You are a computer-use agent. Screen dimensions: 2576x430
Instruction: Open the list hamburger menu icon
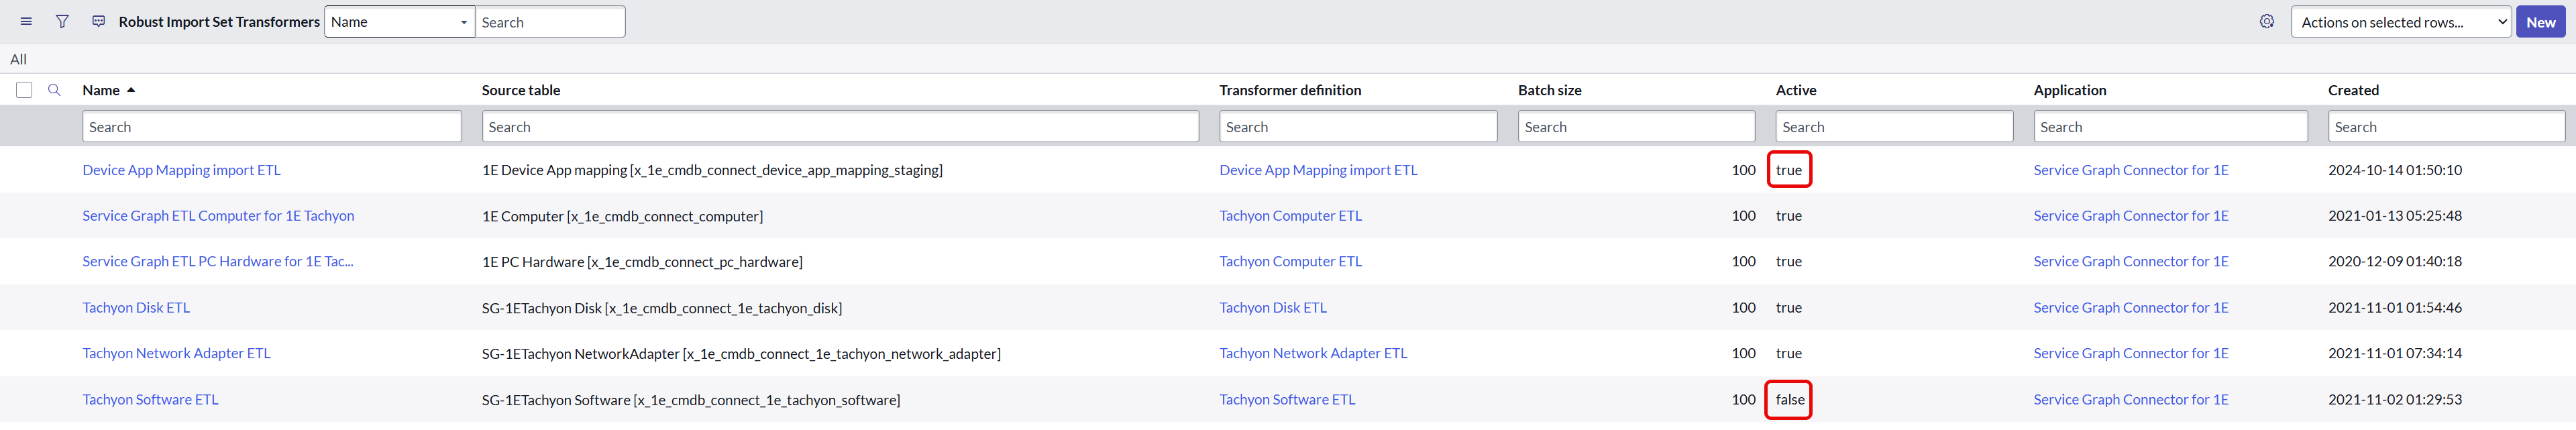point(26,22)
